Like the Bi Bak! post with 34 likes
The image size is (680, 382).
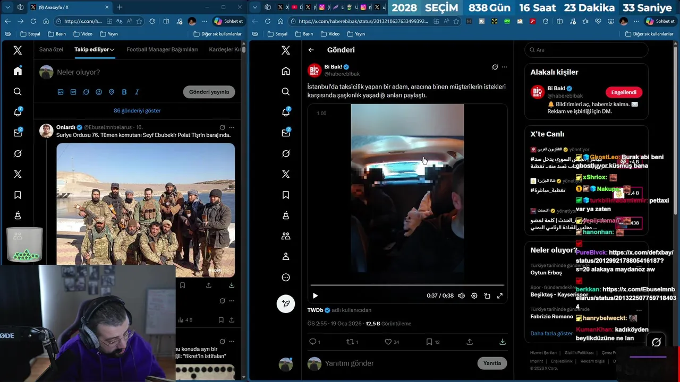click(388, 342)
